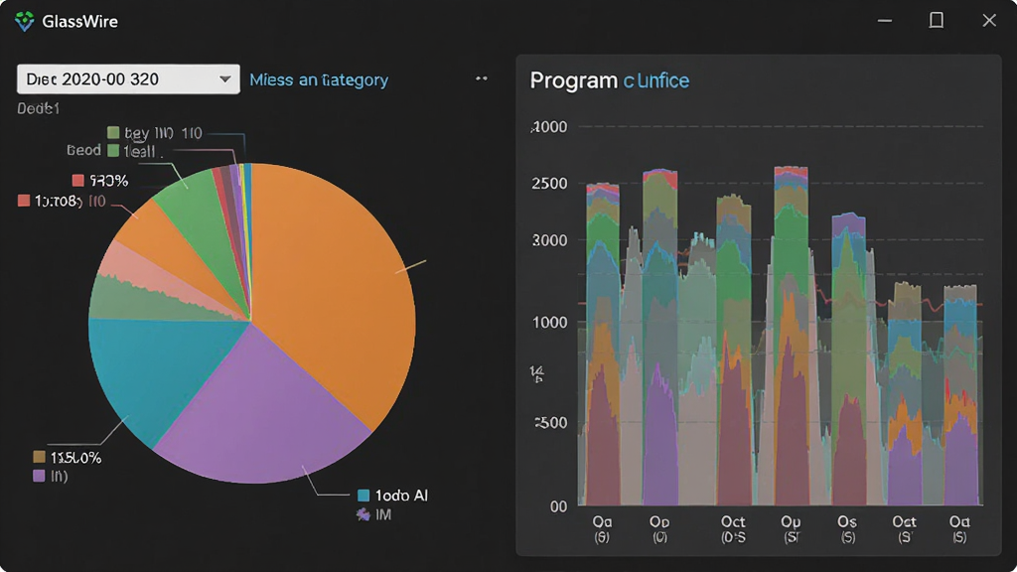Click the 1000 y-axis value

pyautogui.click(x=549, y=323)
